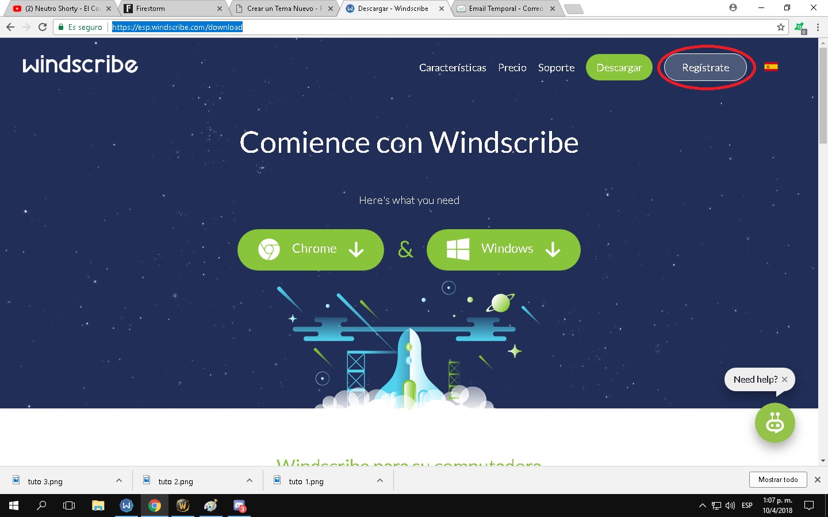Expand options for tuto 3.png download
The height and width of the screenshot is (517, 828).
tap(119, 481)
